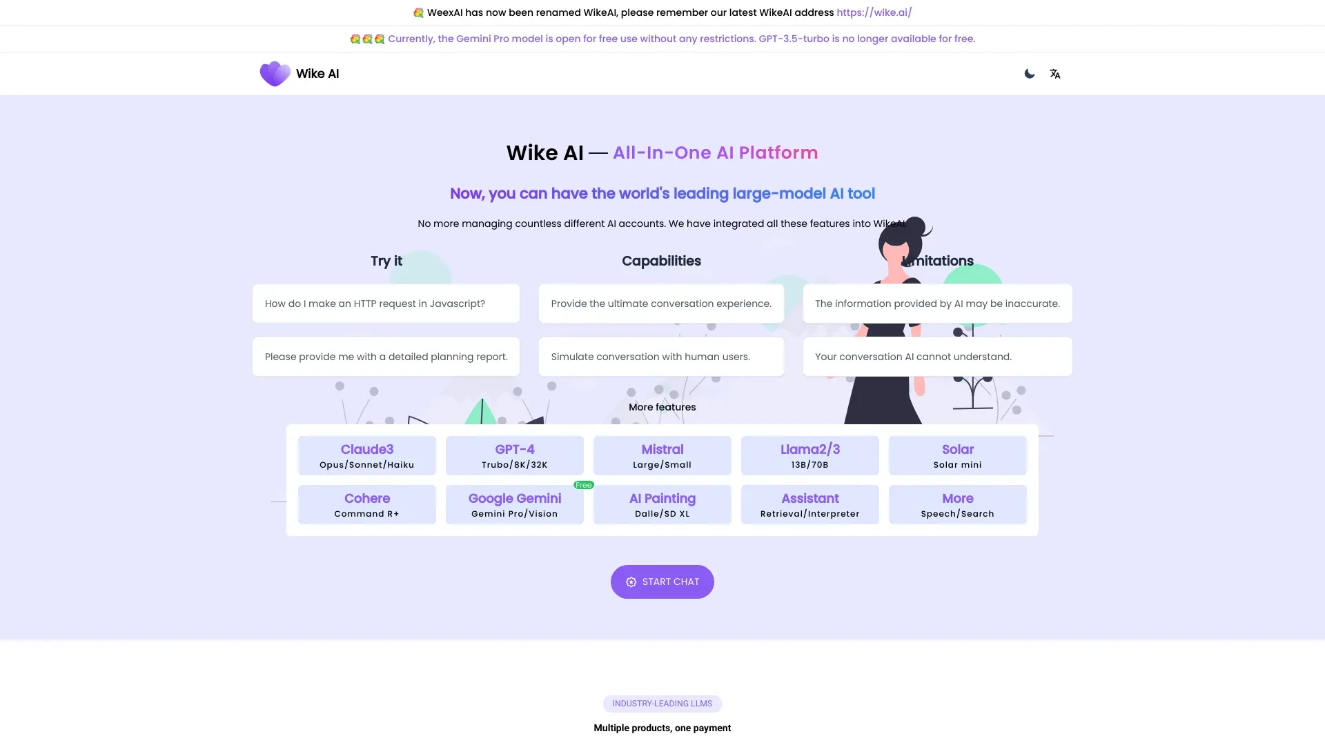This screenshot has height=745, width=1325.
Task: Select GPT-4 Trubo/8K/32K model
Action: point(514,455)
